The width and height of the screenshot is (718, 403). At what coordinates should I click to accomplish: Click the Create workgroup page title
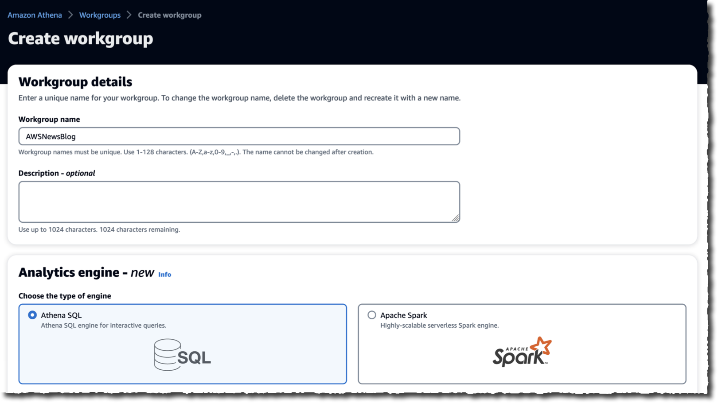click(x=81, y=39)
